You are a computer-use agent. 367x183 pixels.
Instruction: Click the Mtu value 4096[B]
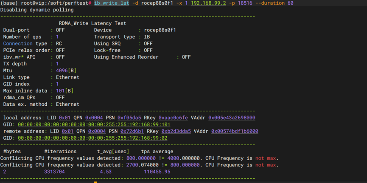coord(66,70)
